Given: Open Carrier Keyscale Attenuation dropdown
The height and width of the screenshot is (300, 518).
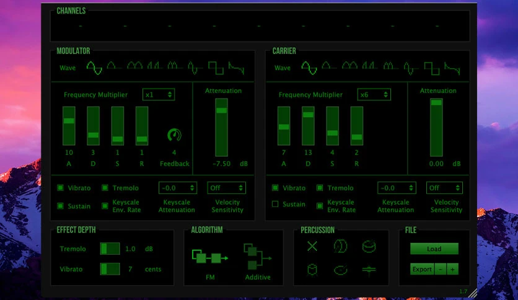Looking at the screenshot, I should click(x=397, y=188).
